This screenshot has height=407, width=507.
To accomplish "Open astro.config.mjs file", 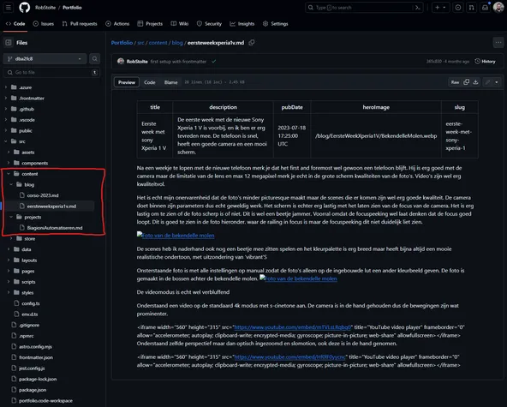I will coord(35,346).
